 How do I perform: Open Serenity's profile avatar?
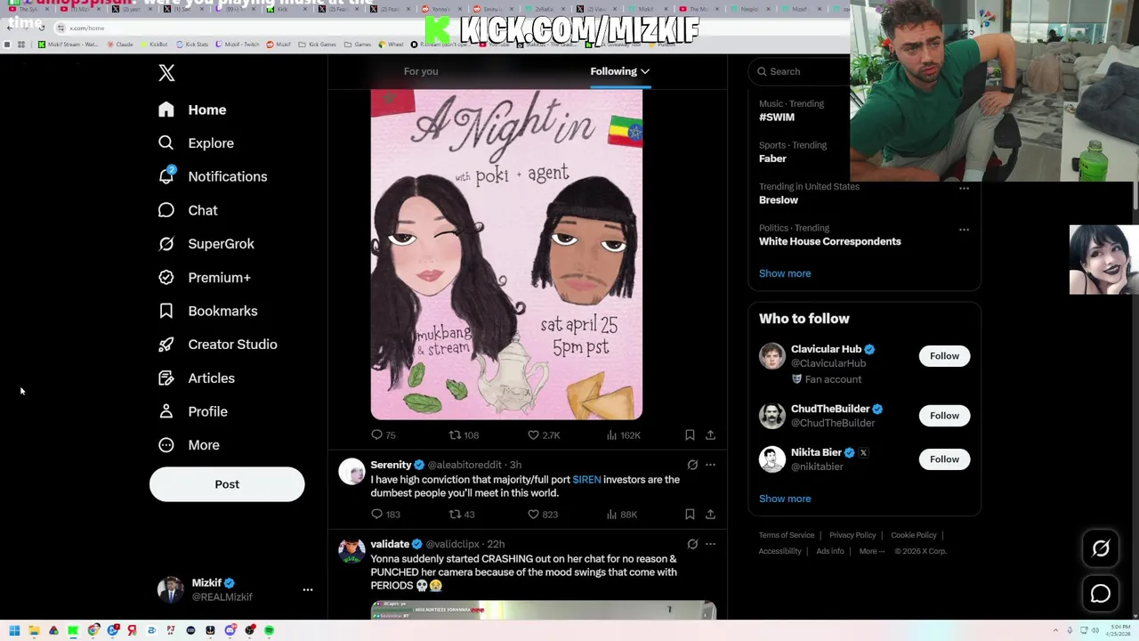(x=351, y=472)
